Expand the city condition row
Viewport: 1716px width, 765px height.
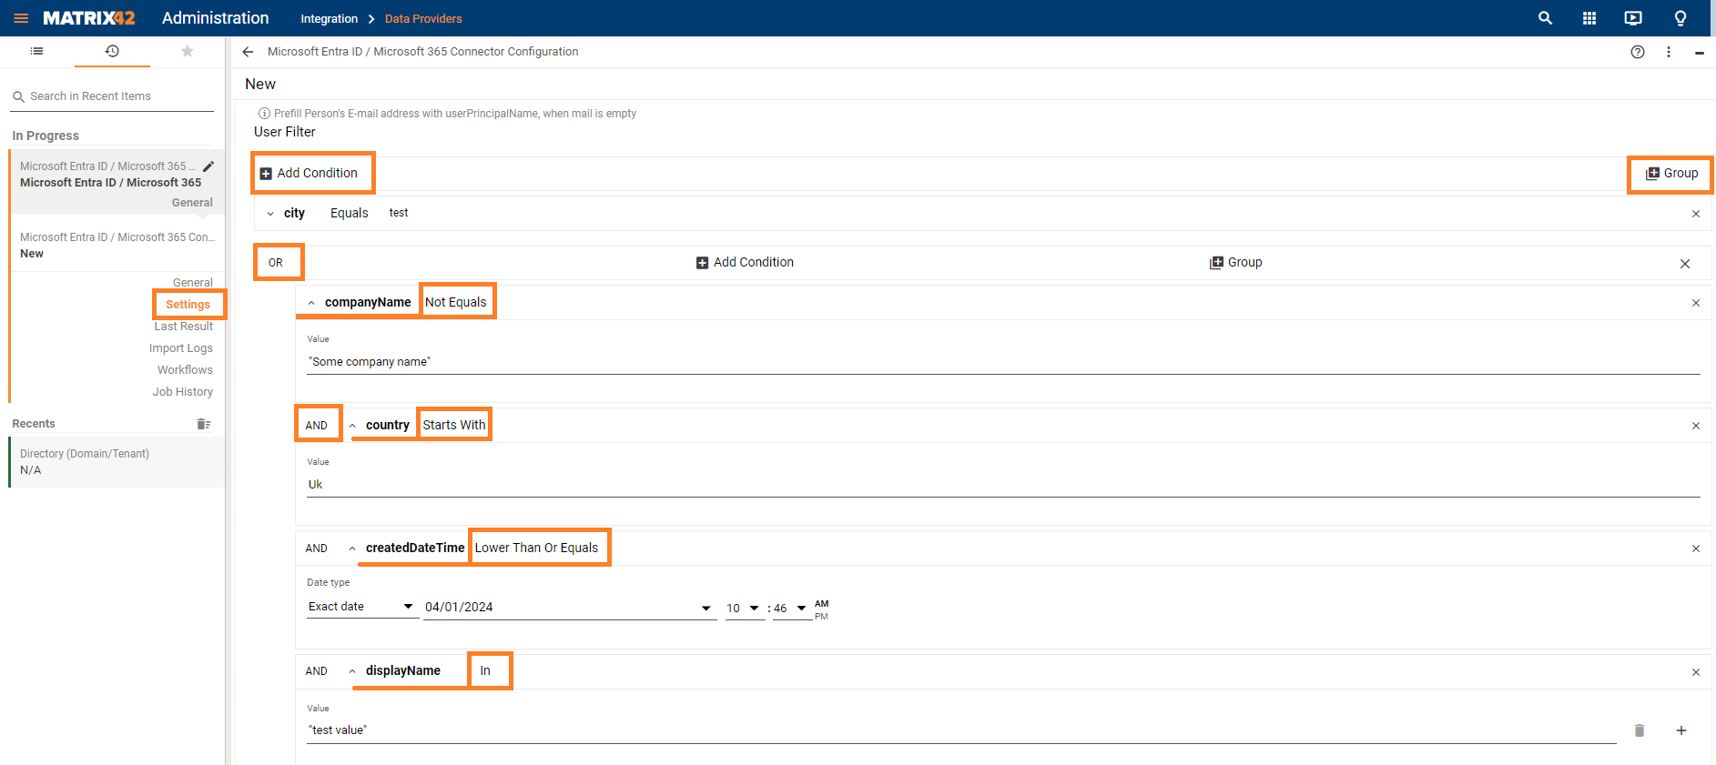[x=270, y=214]
